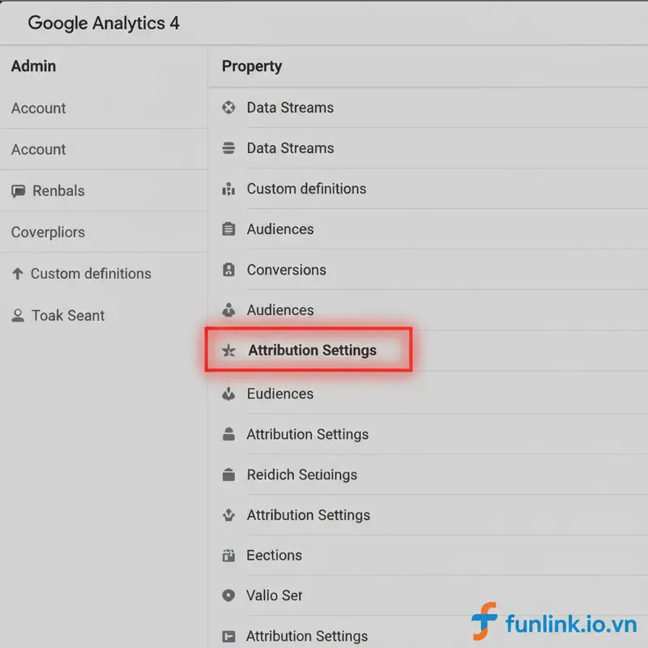Click the Audiences briefcase icon

pyautogui.click(x=230, y=229)
